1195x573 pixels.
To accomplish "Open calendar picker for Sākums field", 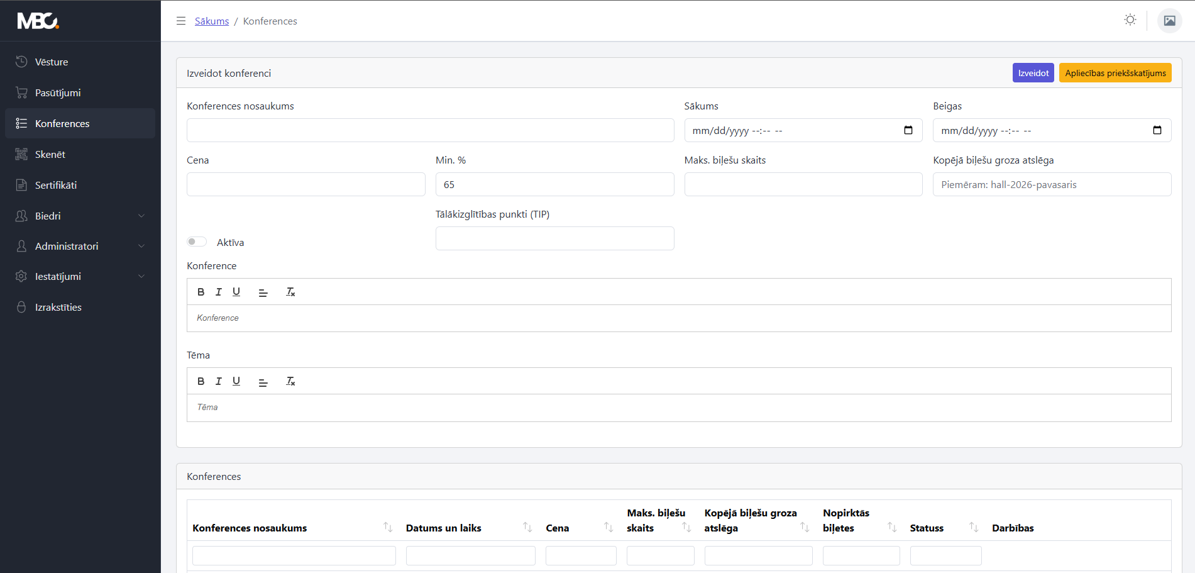I will [908, 130].
